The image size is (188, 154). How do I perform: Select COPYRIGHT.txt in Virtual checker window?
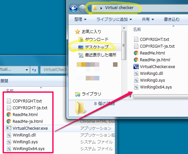155,40
